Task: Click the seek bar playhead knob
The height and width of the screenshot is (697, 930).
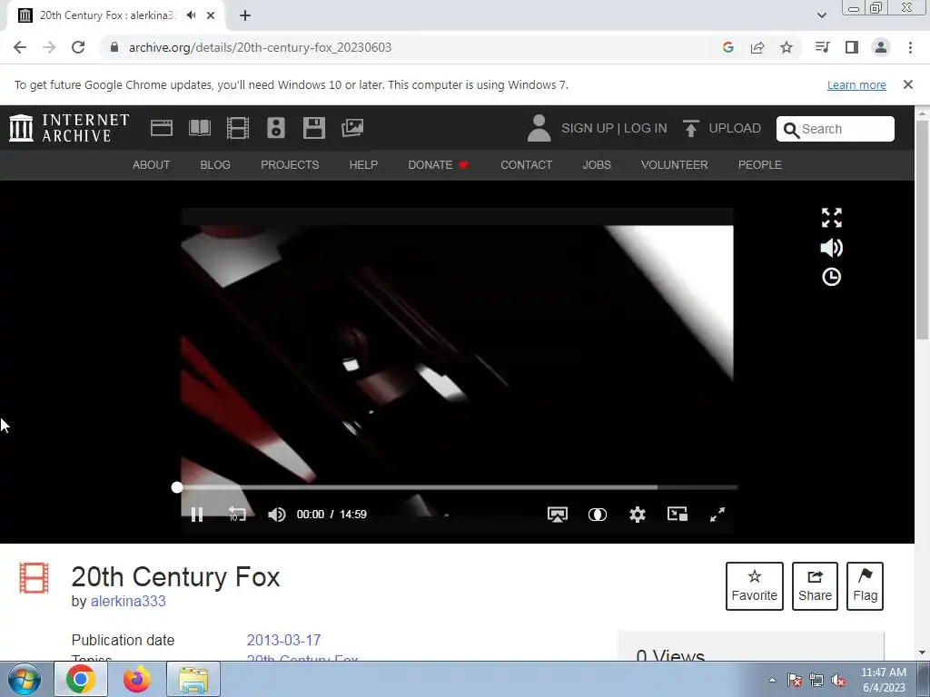Action: pyautogui.click(x=177, y=487)
